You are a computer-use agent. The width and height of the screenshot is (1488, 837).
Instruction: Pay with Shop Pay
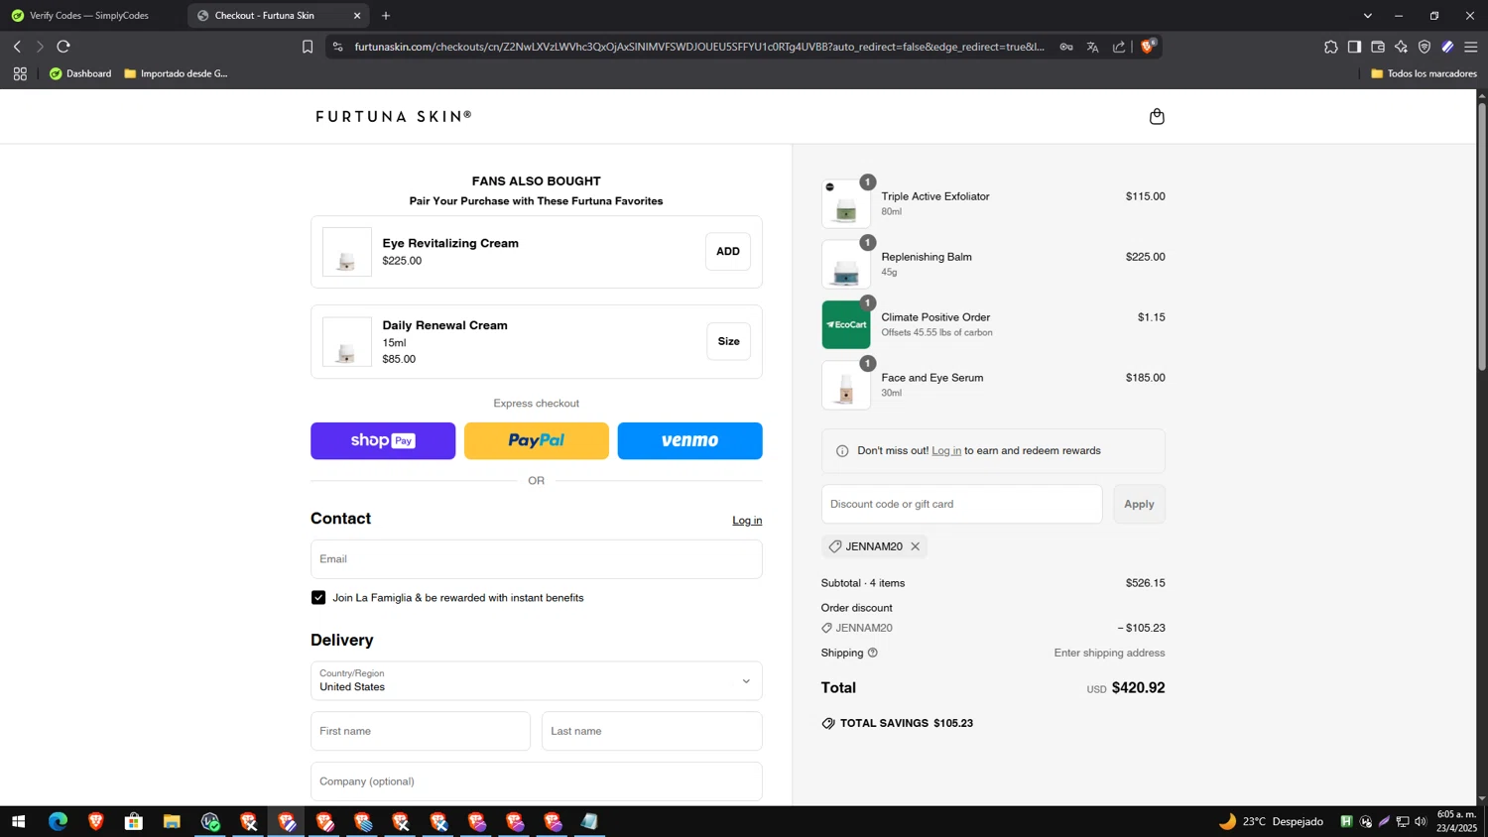[383, 441]
